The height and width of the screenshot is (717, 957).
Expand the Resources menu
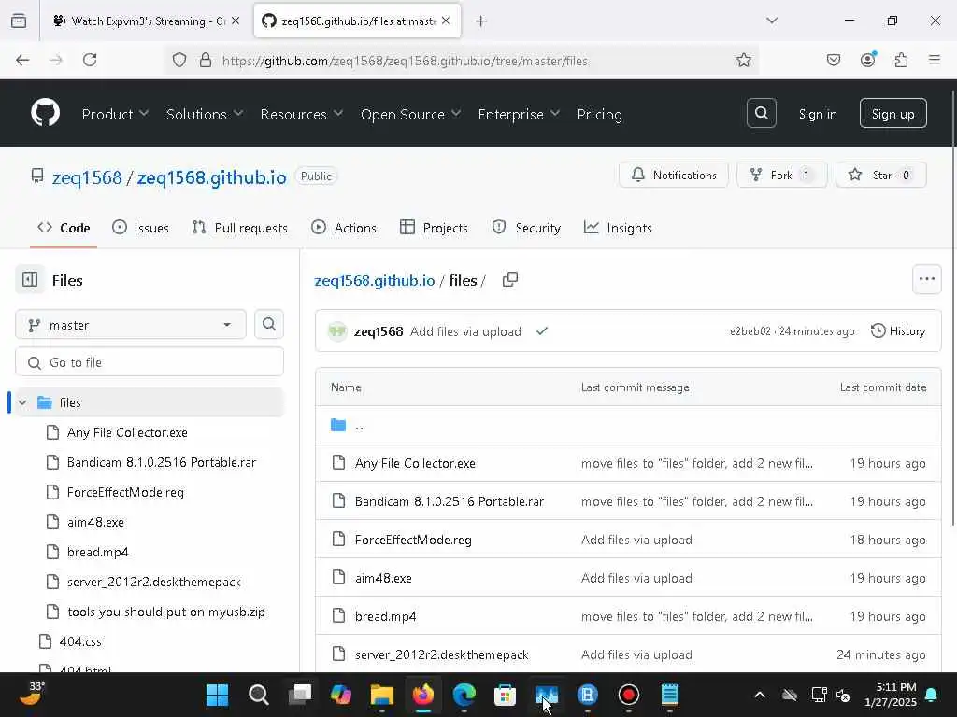click(x=302, y=114)
